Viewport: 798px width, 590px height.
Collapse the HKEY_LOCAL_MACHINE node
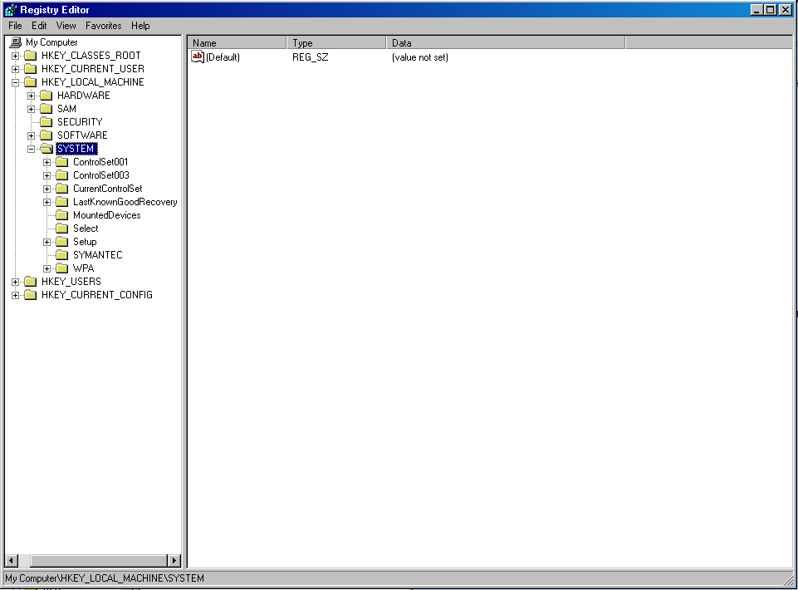15,82
